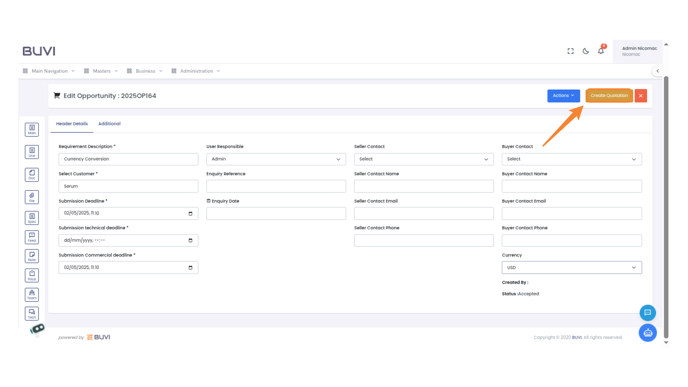This screenshot has width=688, height=387.
Task: Click inside the Enquiry Reference field
Action: tap(276, 186)
